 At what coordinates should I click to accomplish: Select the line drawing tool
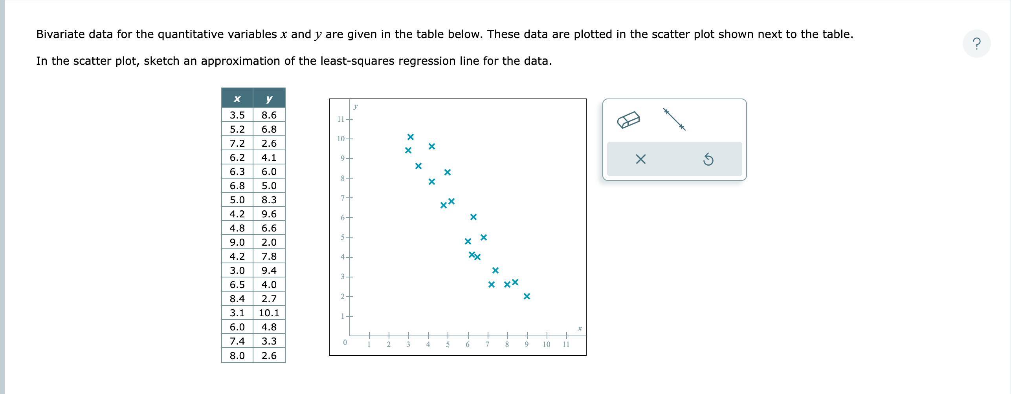coord(674,120)
